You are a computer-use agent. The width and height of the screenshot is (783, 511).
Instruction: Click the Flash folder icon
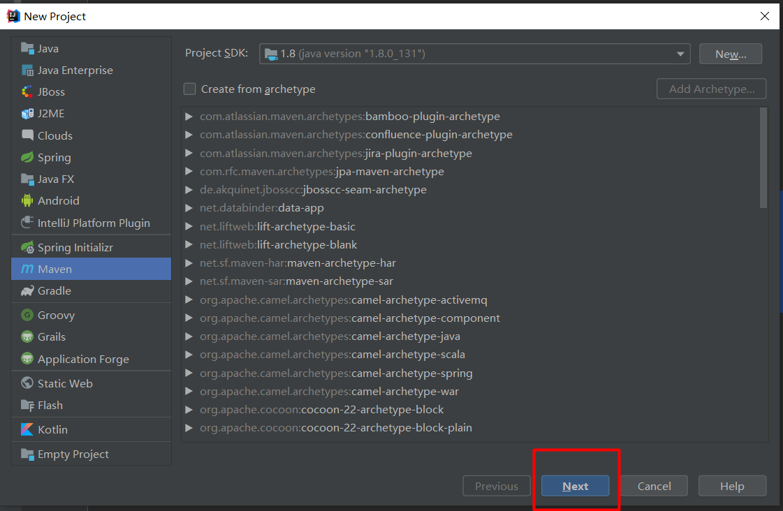[x=27, y=405]
